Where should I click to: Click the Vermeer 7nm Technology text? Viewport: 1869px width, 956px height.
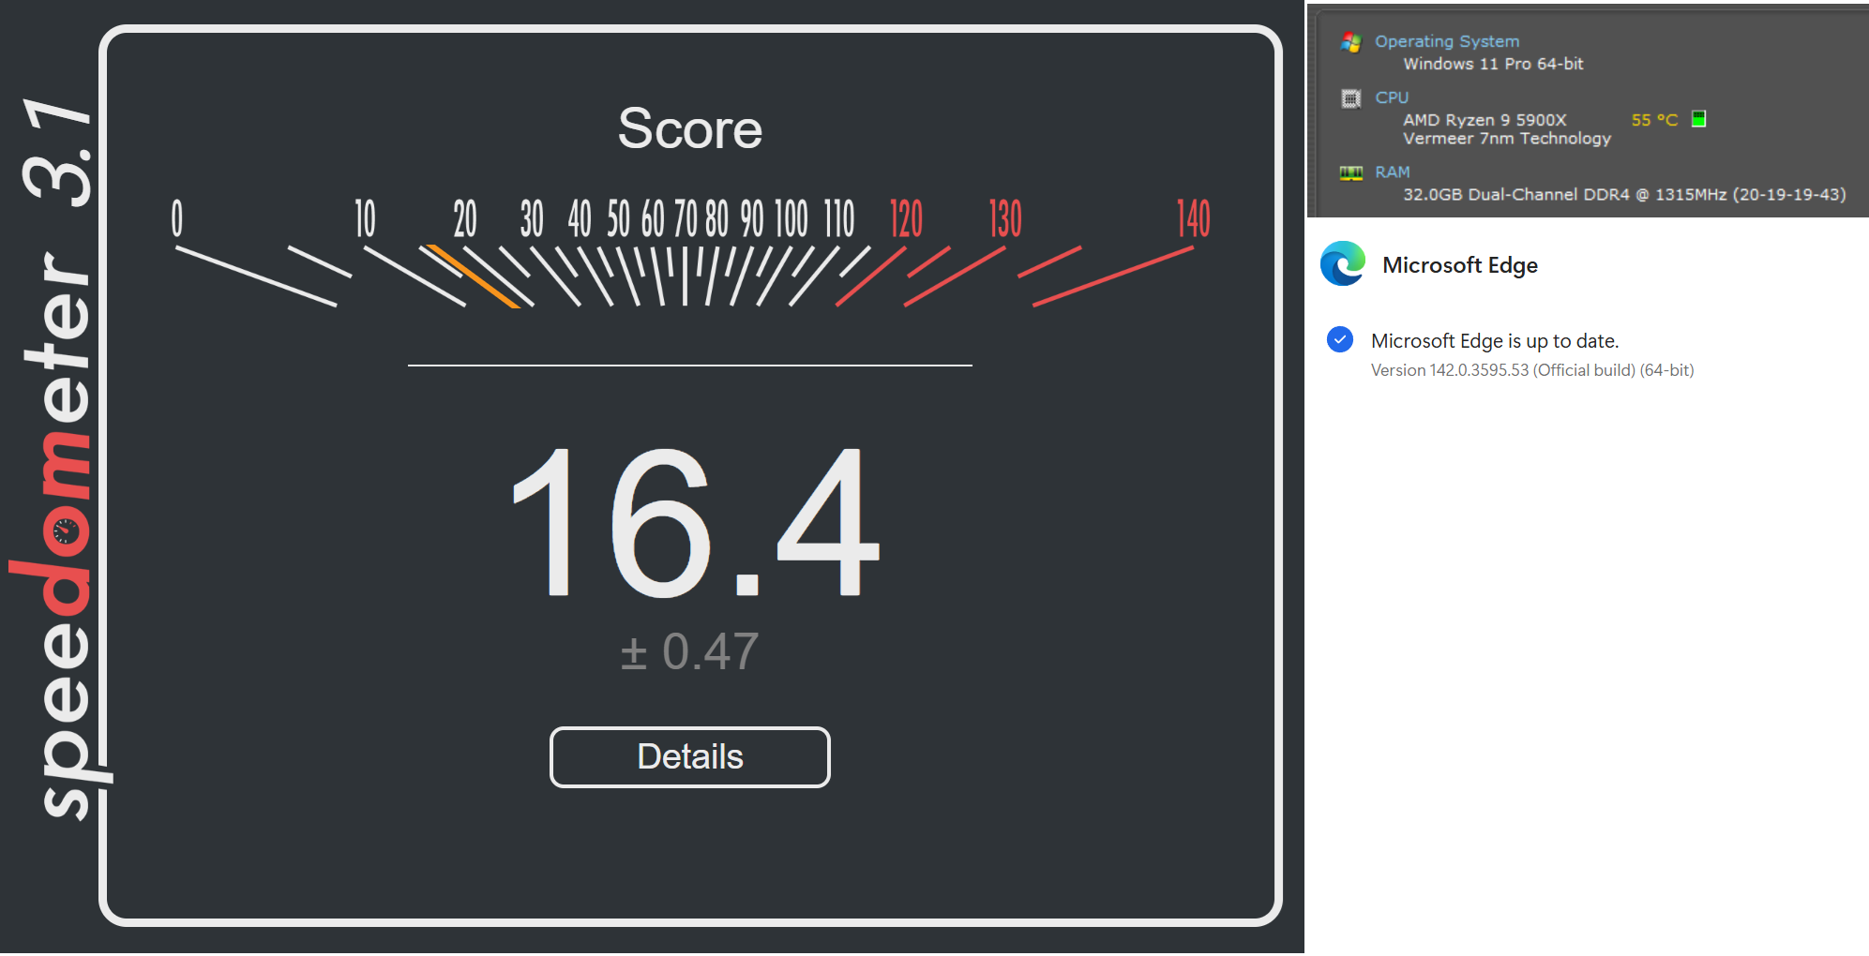tap(1507, 139)
